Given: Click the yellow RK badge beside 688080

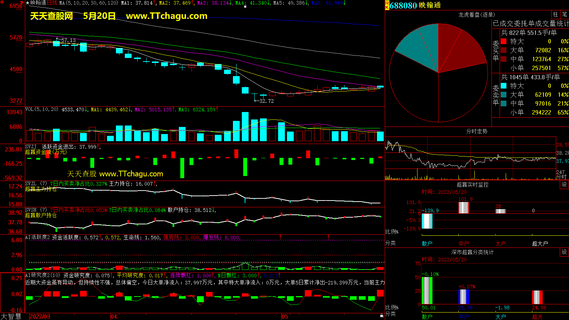Looking at the screenshot, I should pos(387,5).
